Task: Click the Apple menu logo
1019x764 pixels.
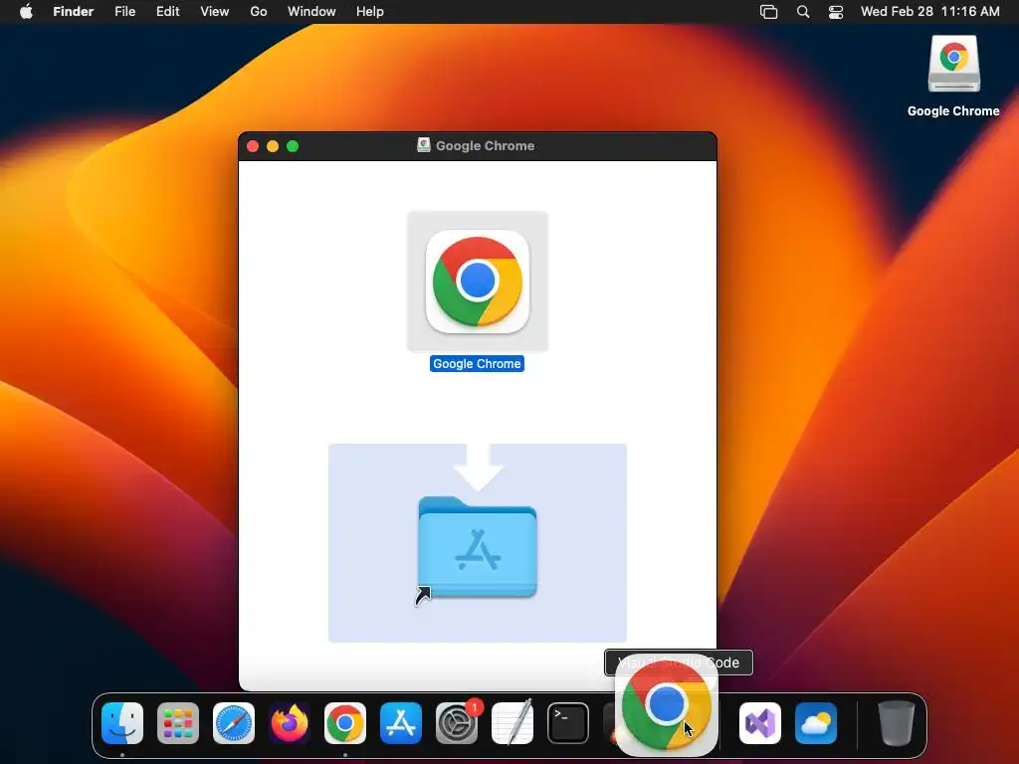Action: [x=26, y=12]
